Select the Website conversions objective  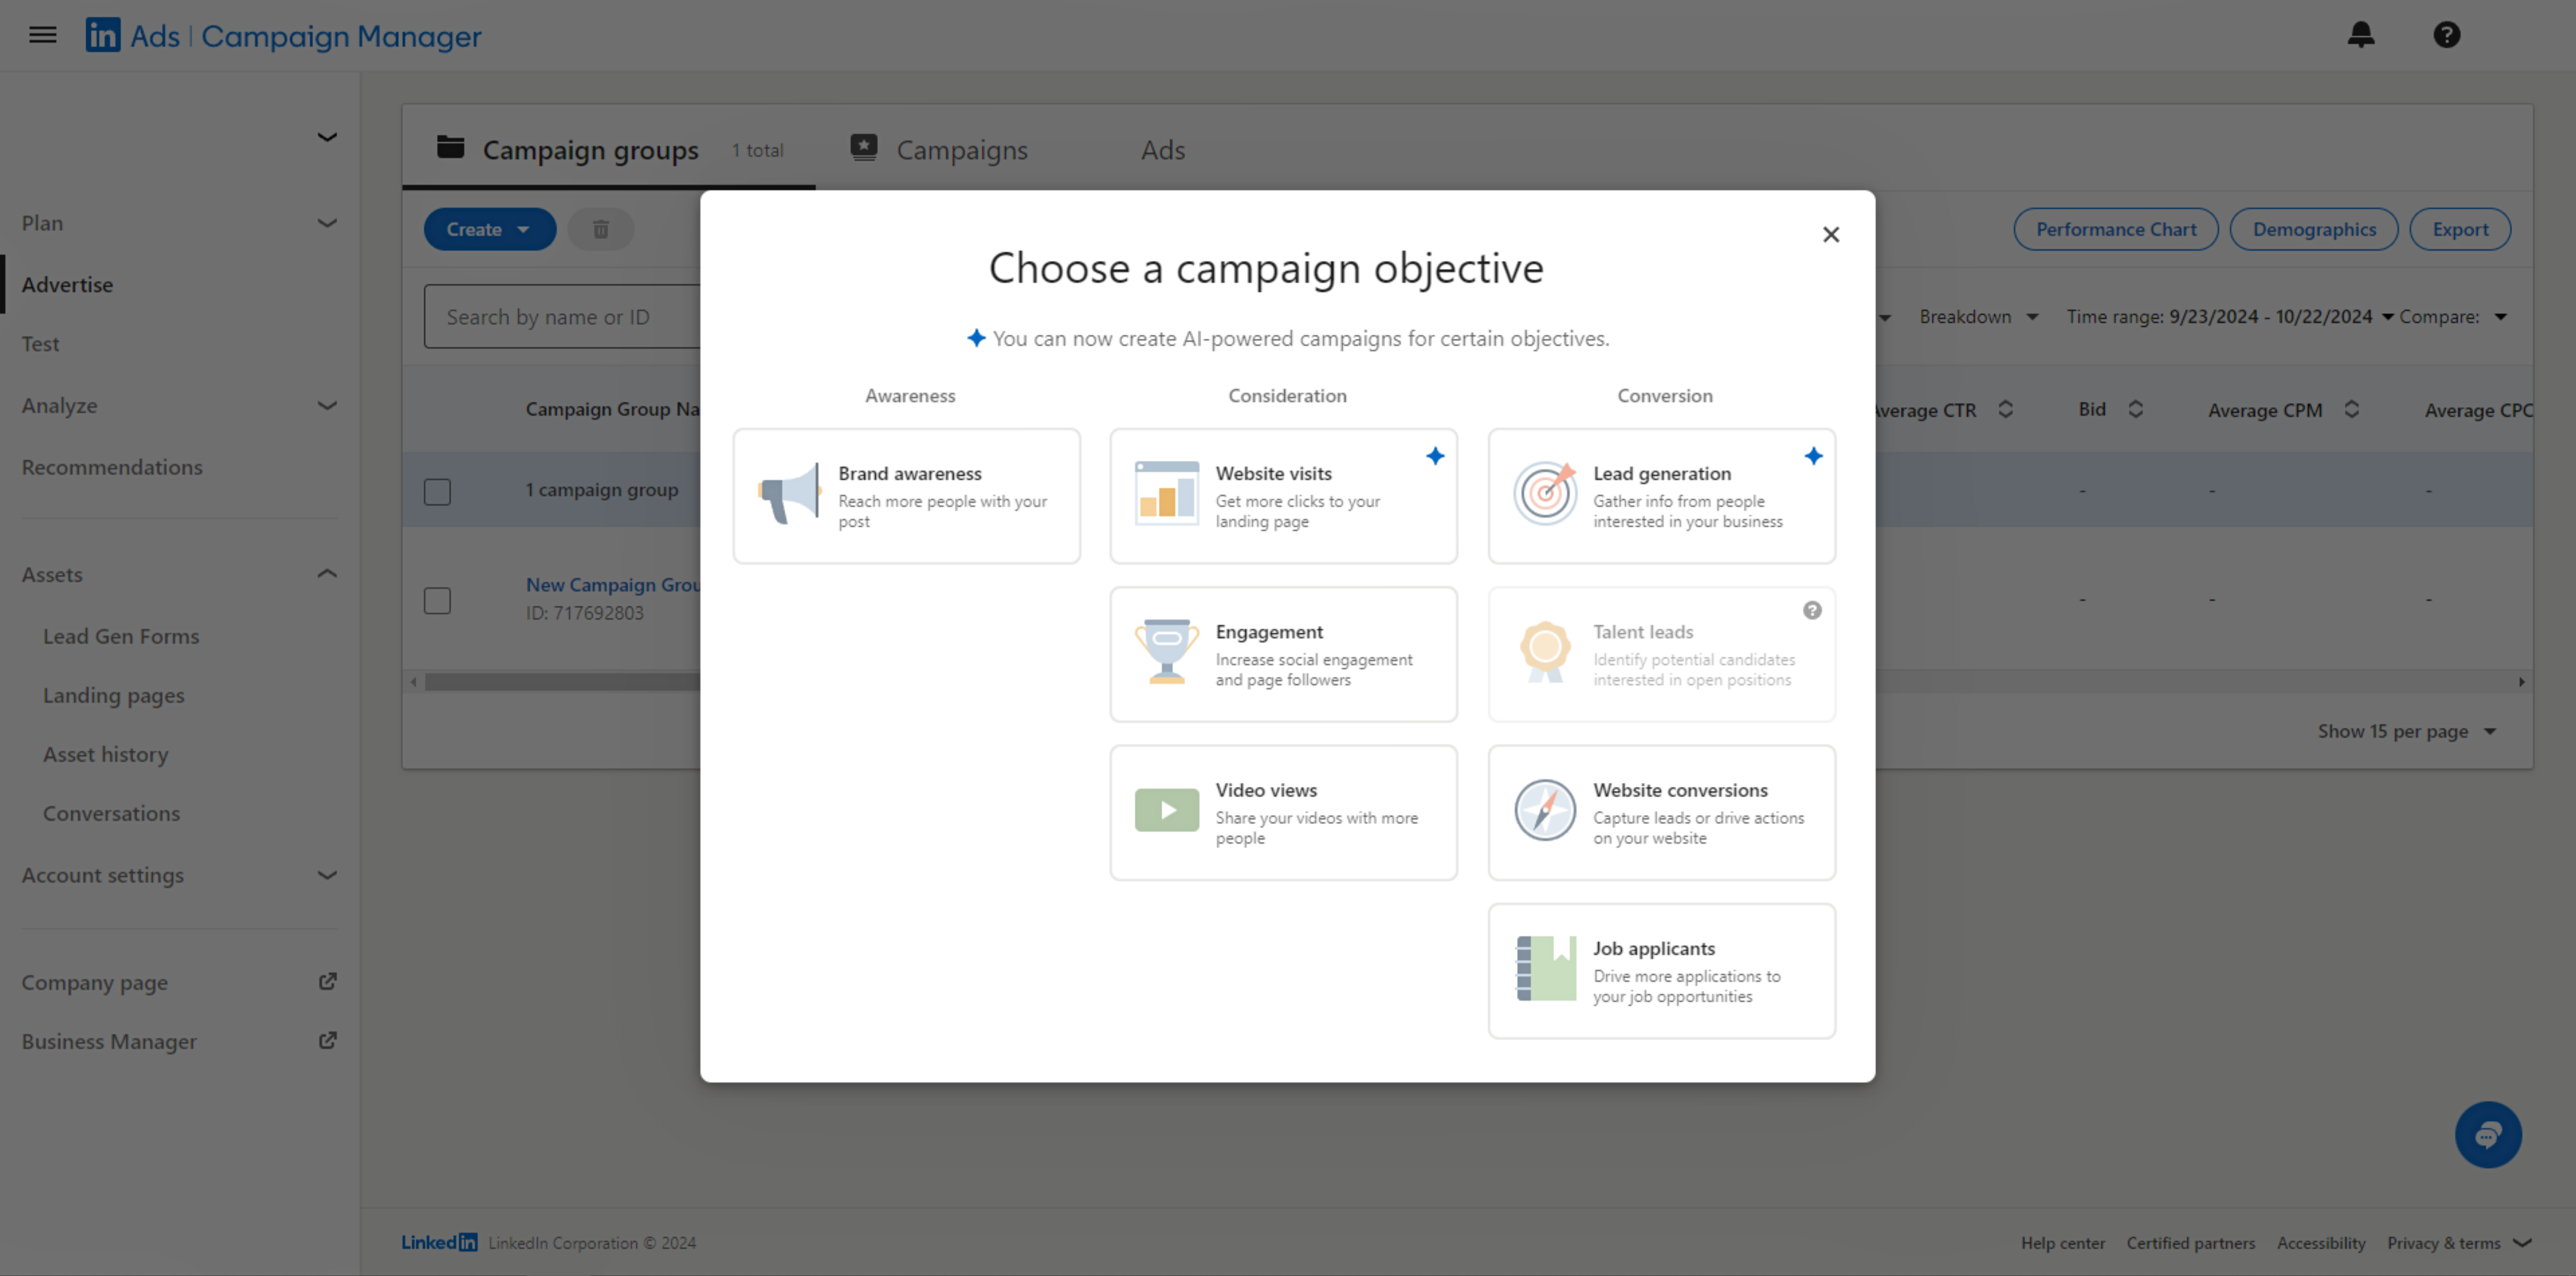[1662, 812]
